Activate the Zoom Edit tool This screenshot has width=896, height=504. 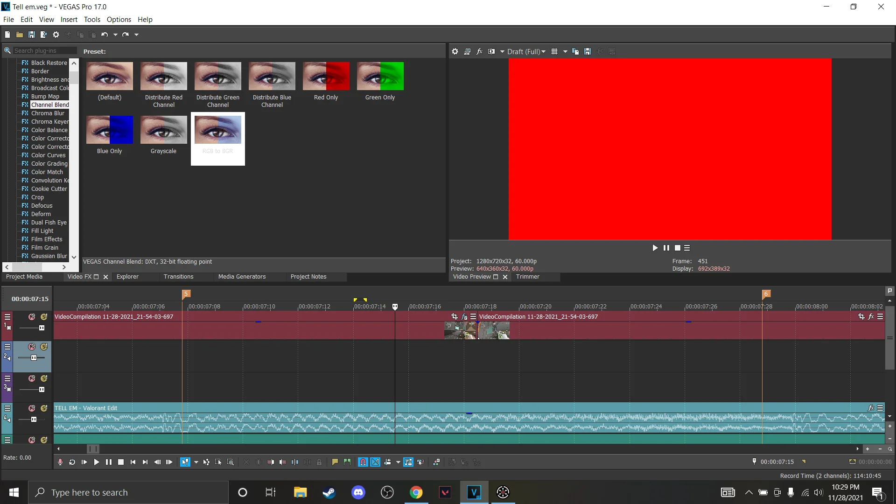click(231, 462)
